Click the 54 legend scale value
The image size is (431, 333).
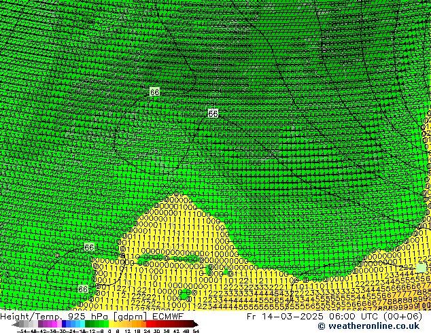pyautogui.click(x=196, y=331)
